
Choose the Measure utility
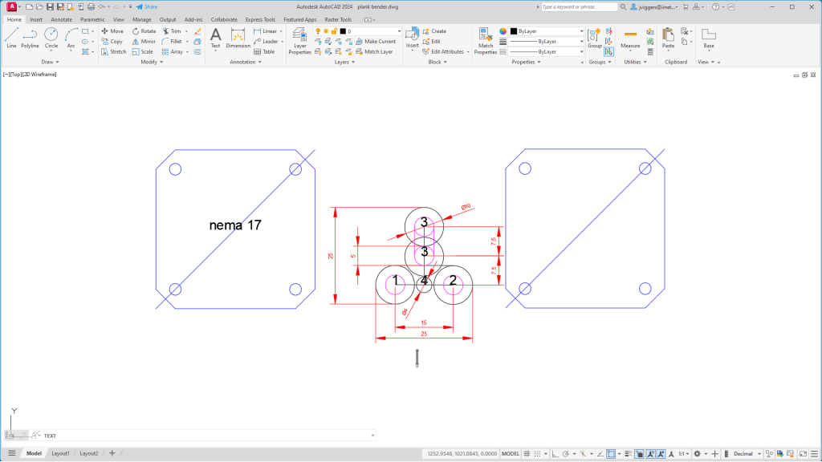630,38
